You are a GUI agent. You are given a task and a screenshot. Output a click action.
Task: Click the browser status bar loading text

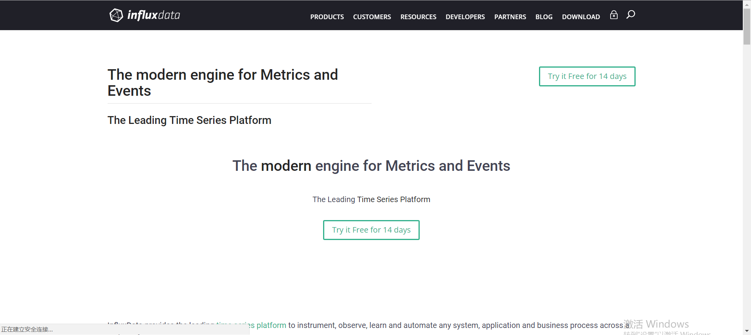point(27,330)
